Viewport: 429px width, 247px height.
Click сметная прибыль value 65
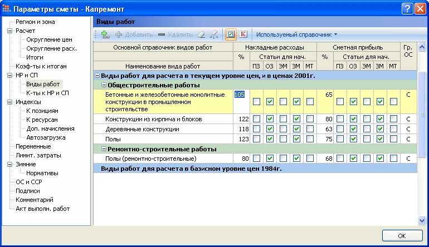[x=329, y=95]
